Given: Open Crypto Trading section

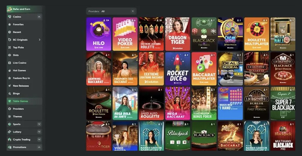Looking at the screenshot, I should point(21,139).
